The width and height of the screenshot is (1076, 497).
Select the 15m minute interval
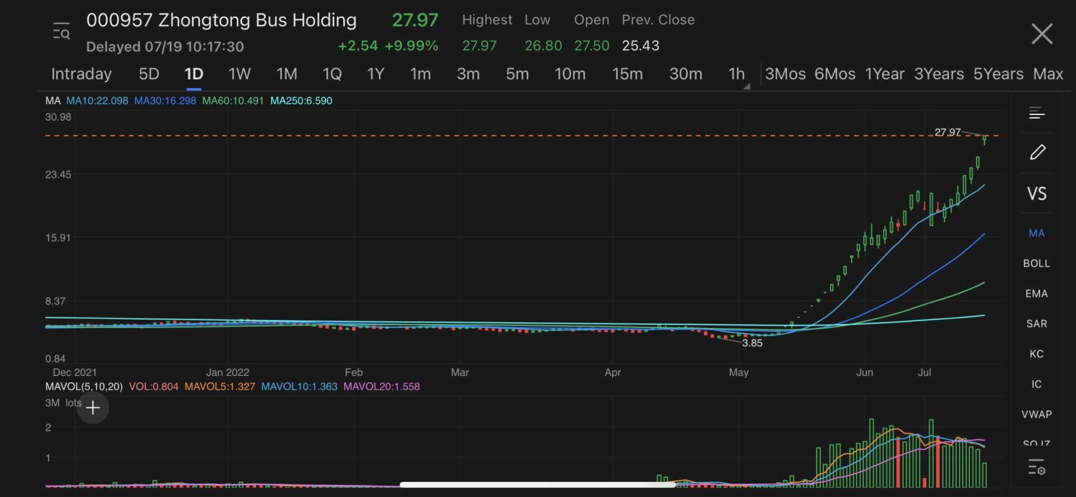click(627, 74)
